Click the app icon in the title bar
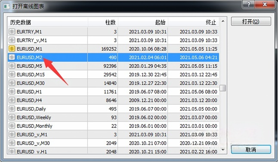The width and height of the screenshot is (278, 162). click(7, 6)
